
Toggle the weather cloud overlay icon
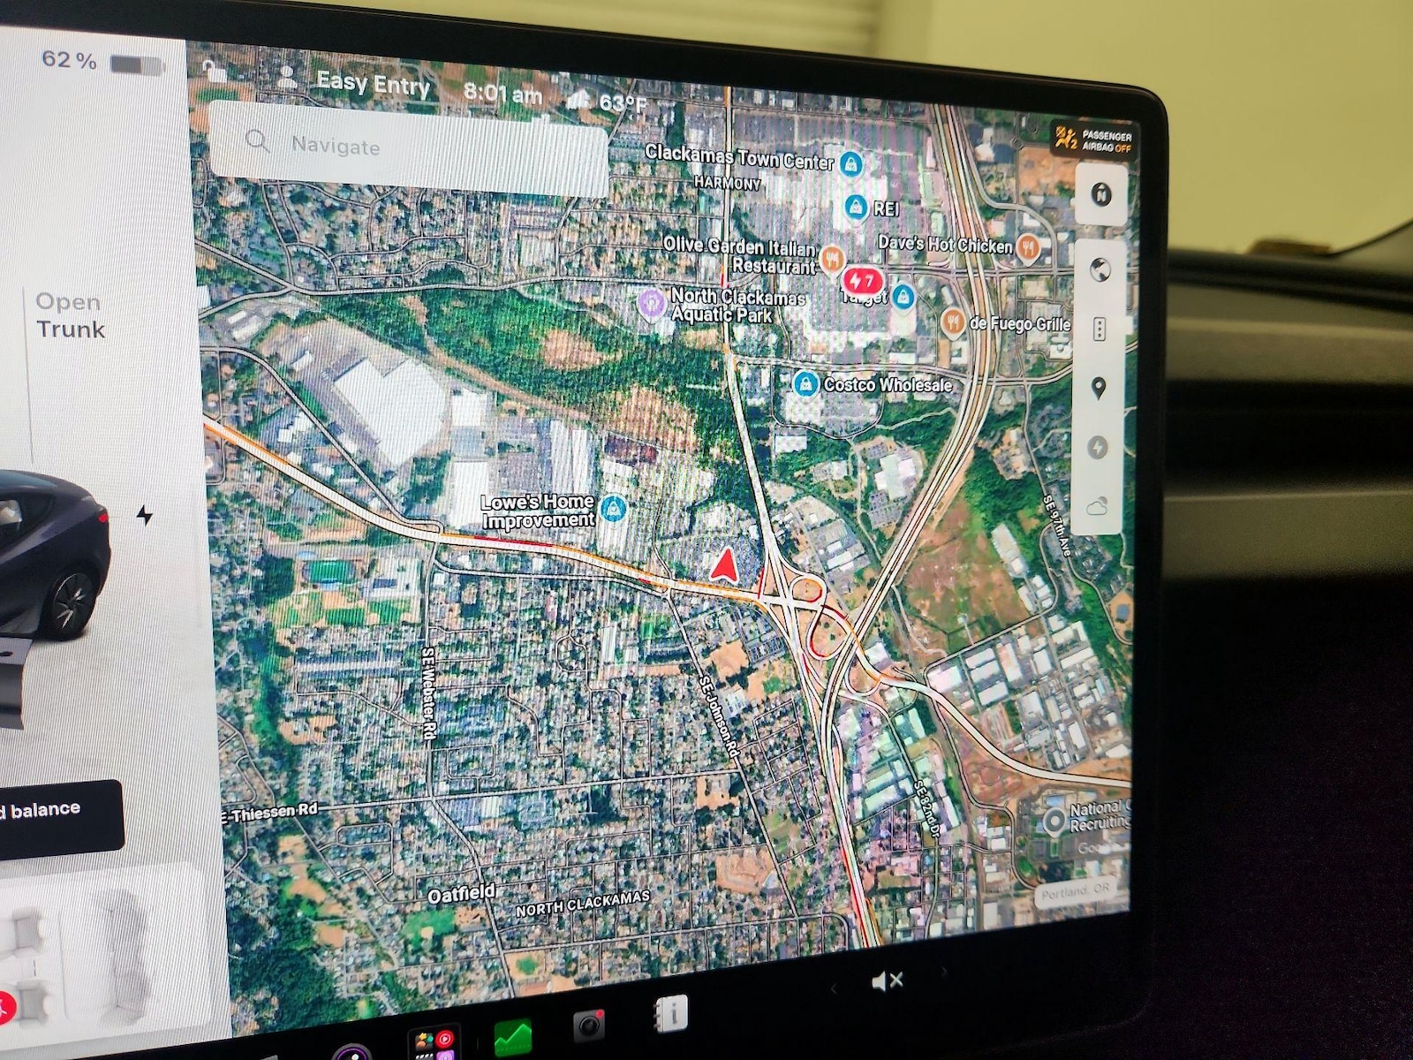click(x=1097, y=506)
